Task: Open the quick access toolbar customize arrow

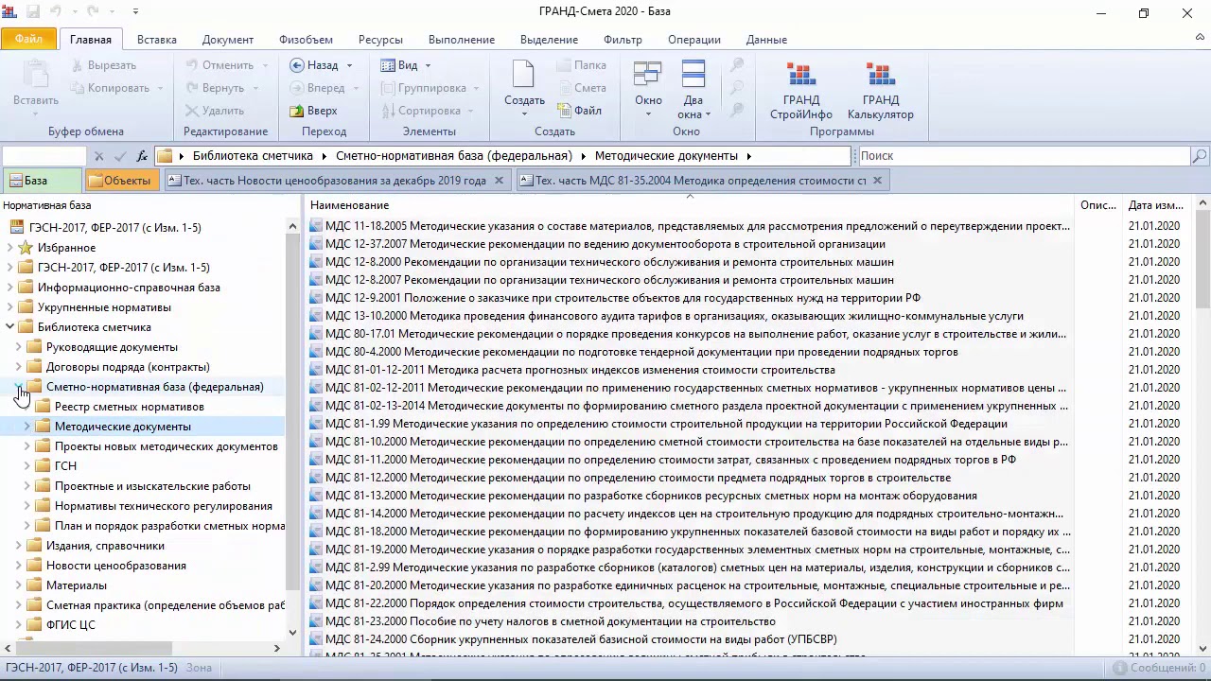Action: (135, 11)
